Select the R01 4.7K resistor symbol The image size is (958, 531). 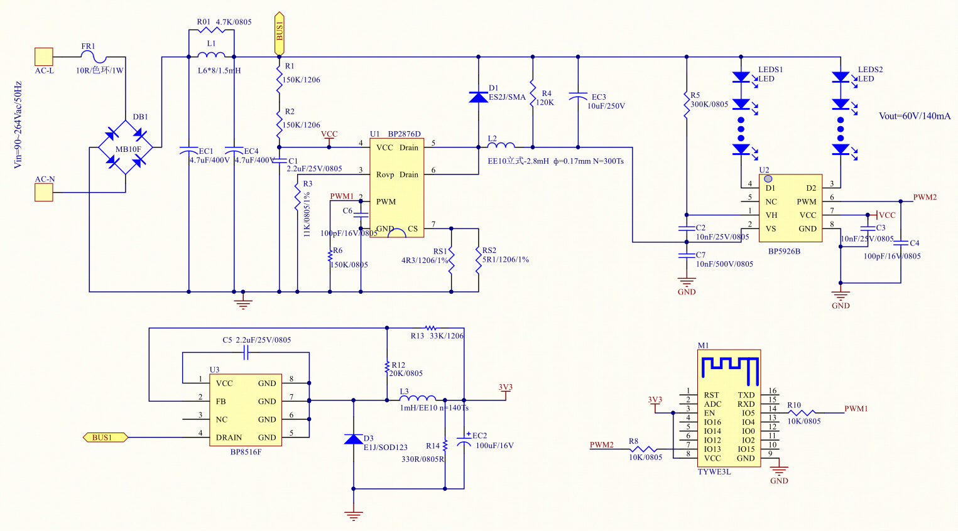pos(211,29)
